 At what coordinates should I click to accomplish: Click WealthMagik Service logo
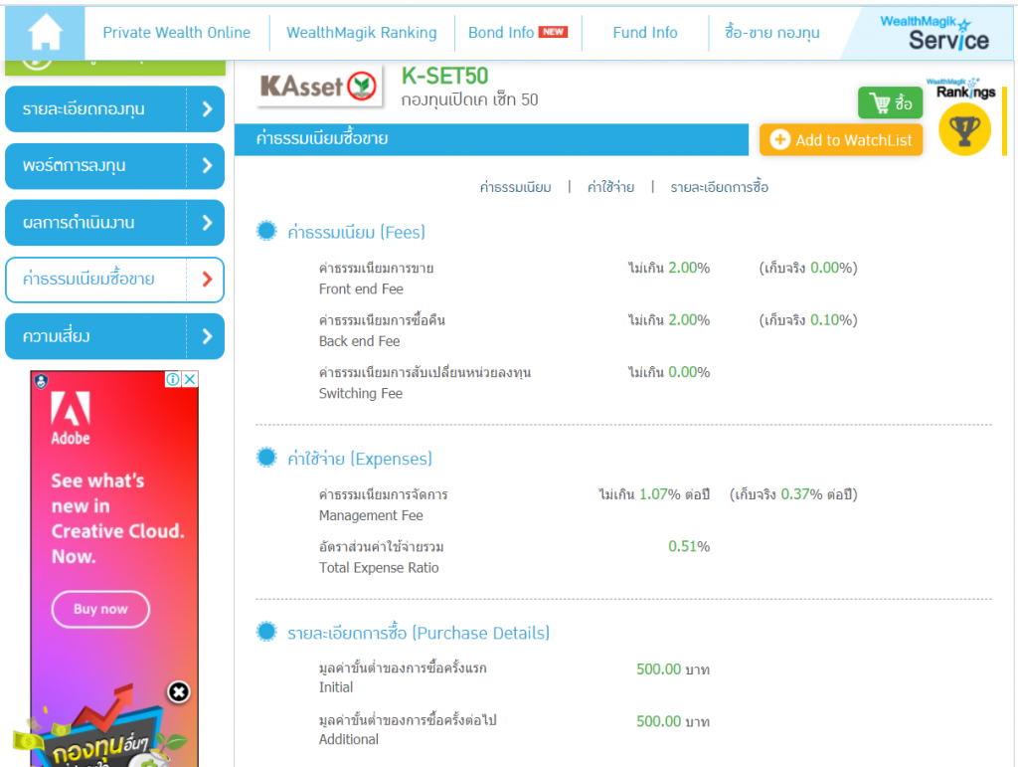tap(934, 34)
